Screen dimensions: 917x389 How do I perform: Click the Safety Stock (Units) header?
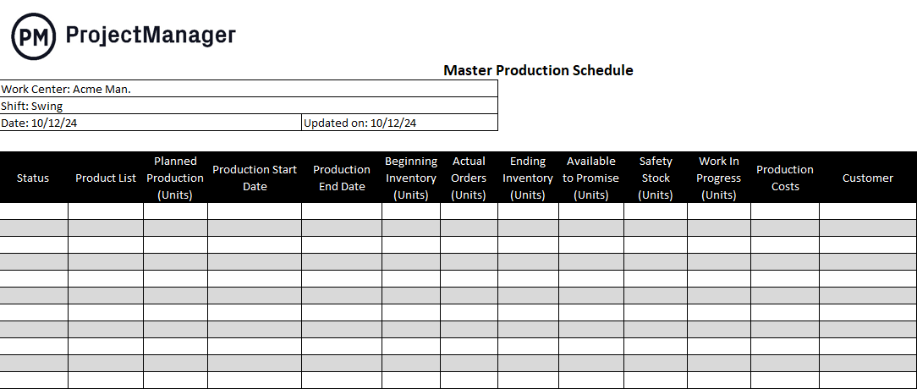pos(656,178)
